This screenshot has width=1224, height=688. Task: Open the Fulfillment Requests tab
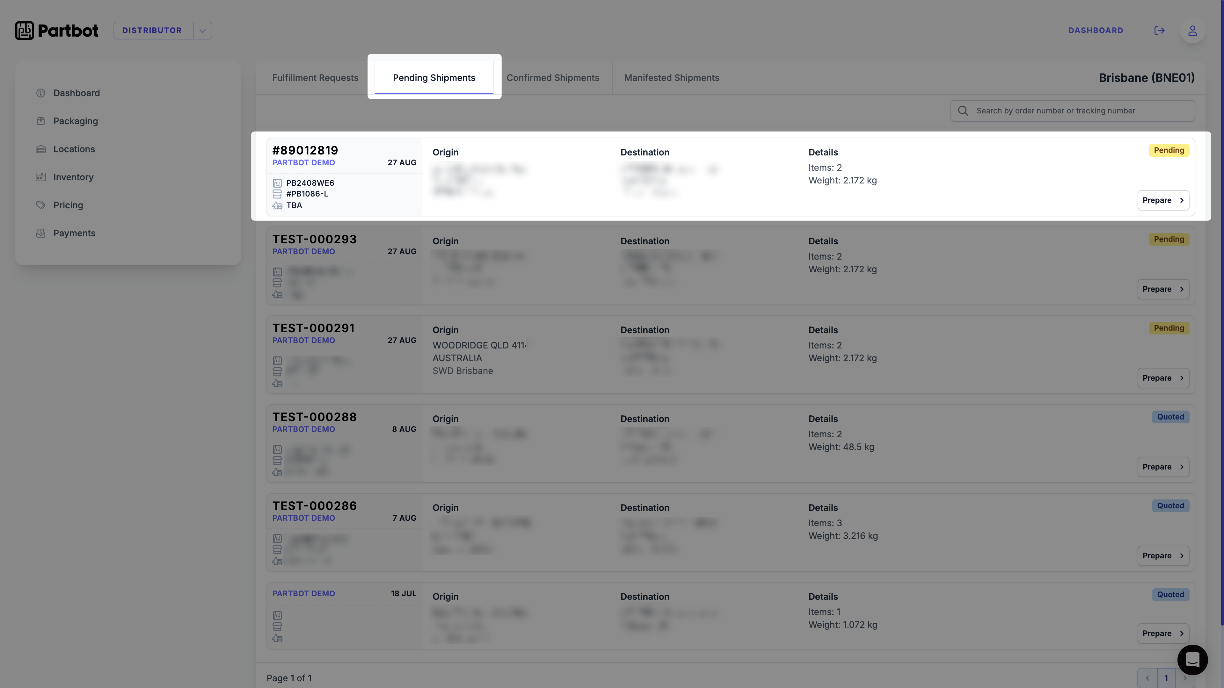(x=315, y=78)
